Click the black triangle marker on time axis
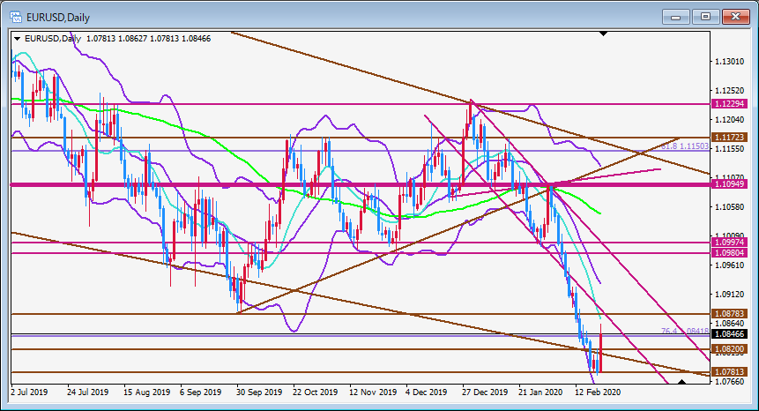 point(681,382)
